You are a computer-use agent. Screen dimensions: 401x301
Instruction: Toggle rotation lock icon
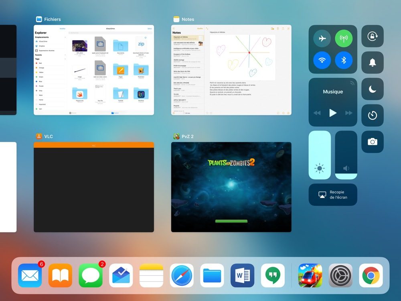click(373, 36)
